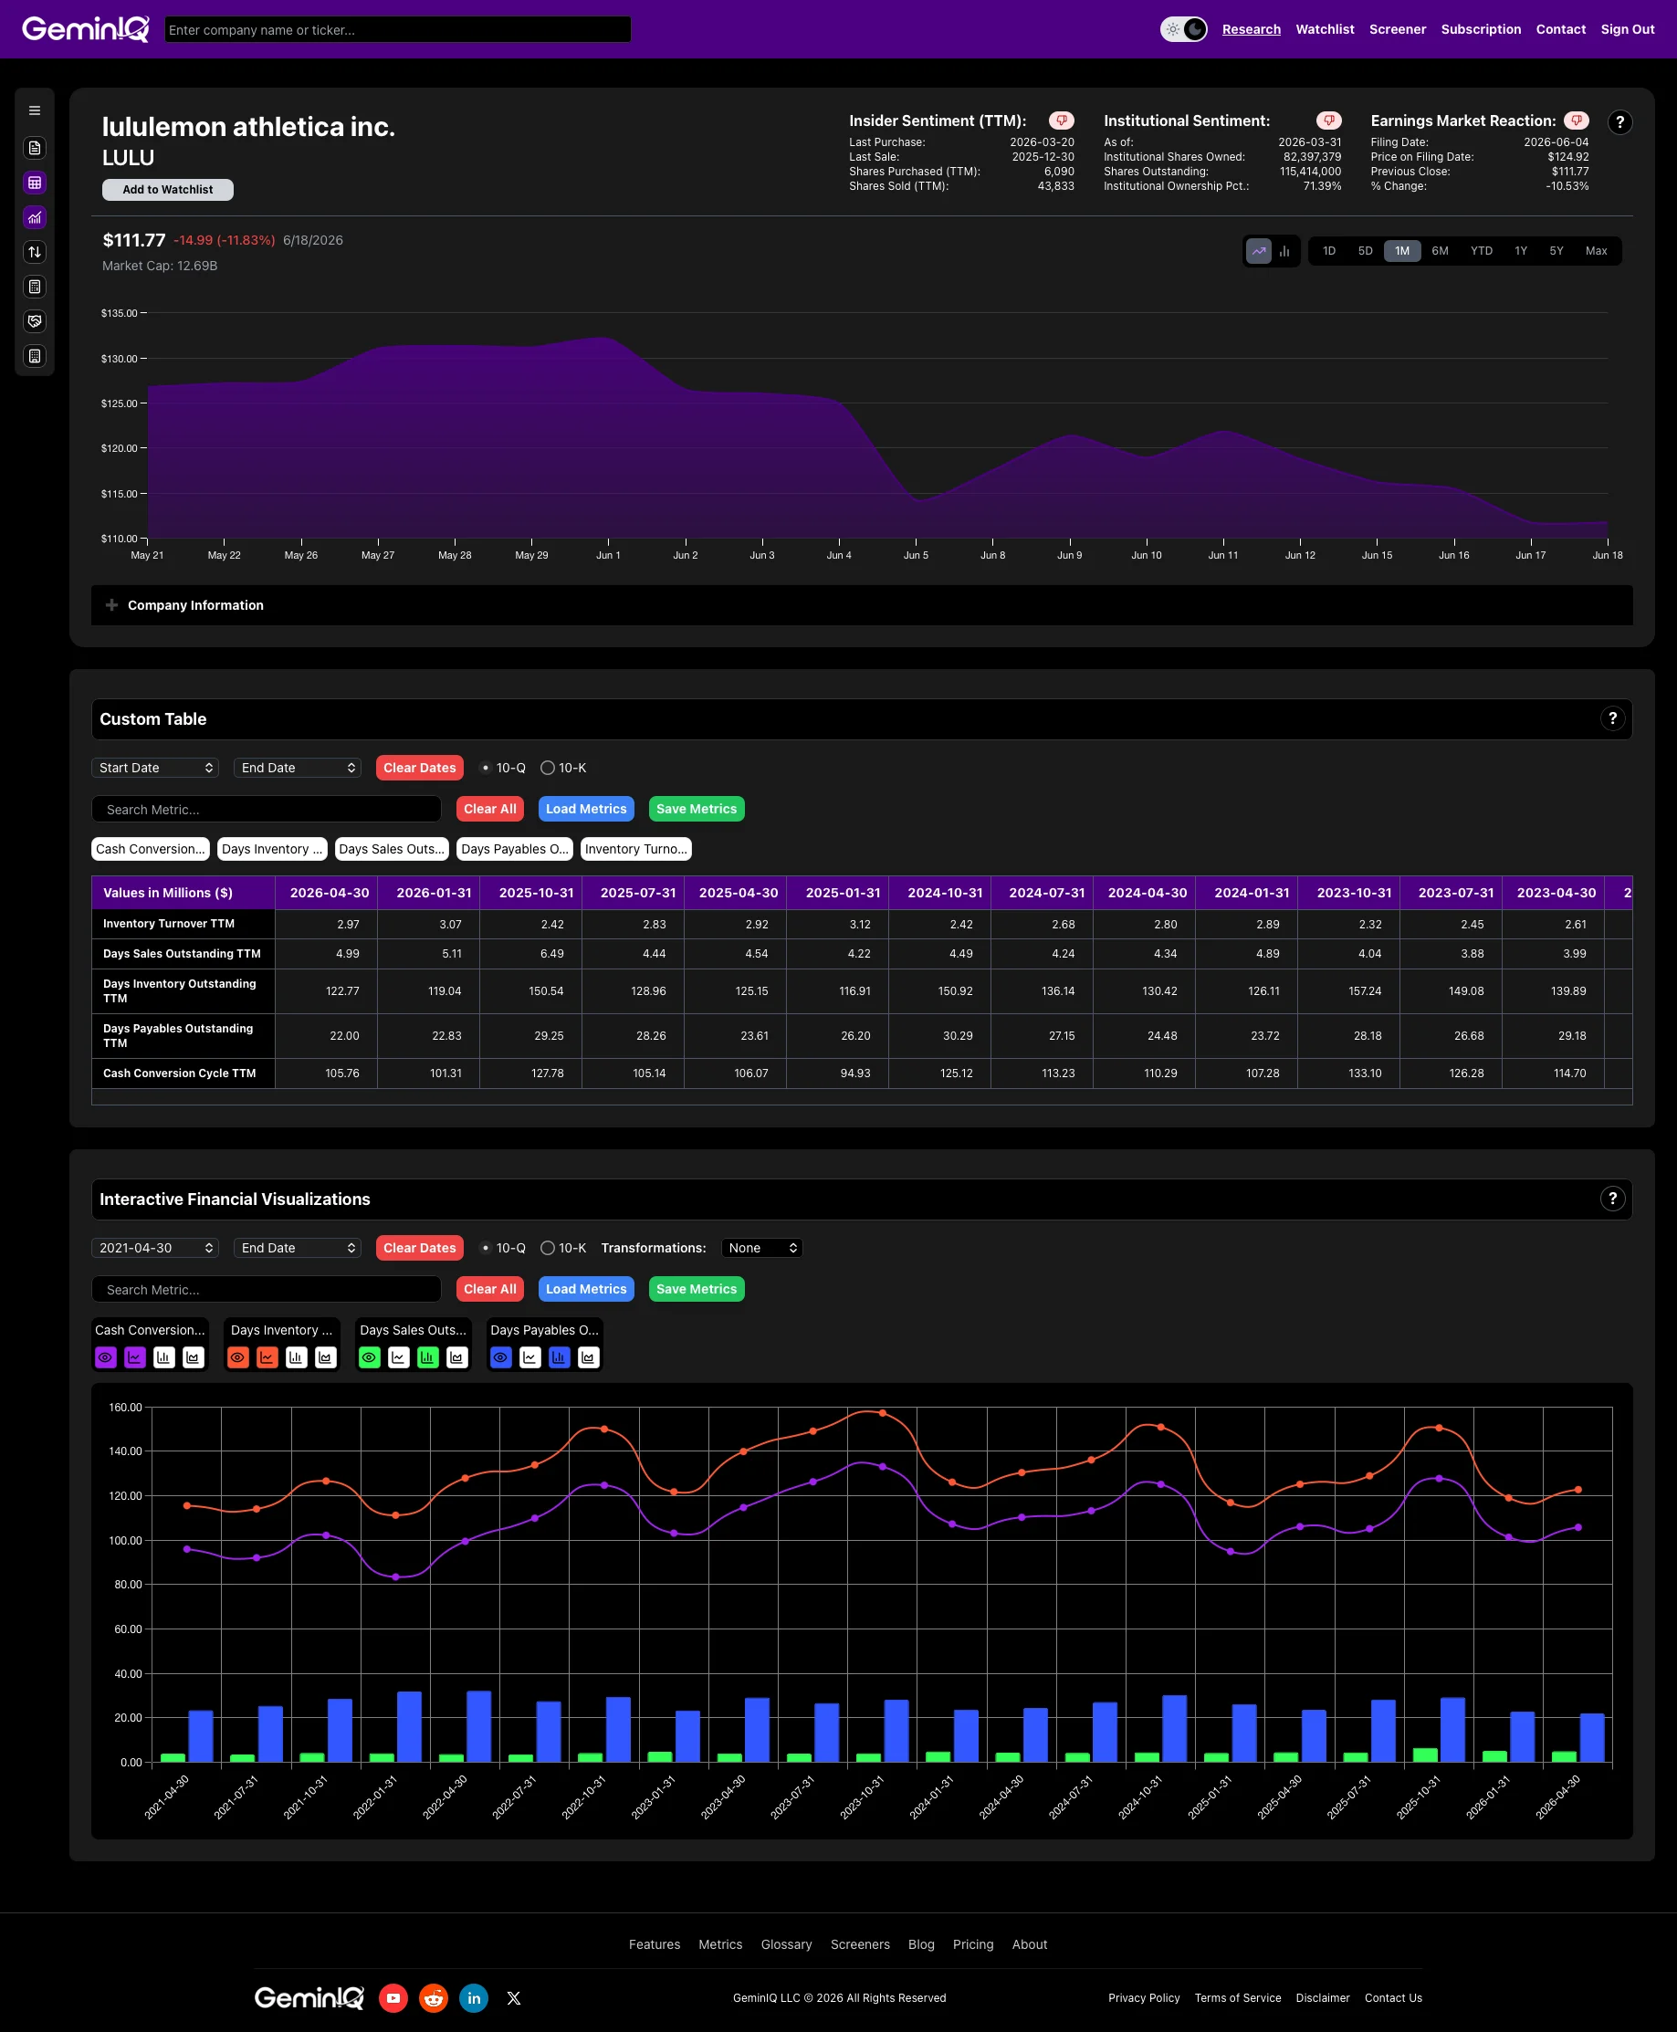Screen dimensions: 1677x2032
Task: Open help for sentiment summary header
Action: click(x=1620, y=121)
